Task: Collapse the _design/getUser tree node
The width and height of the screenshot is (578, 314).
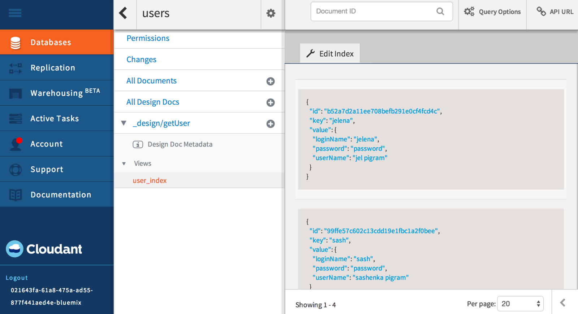Action: [x=124, y=123]
